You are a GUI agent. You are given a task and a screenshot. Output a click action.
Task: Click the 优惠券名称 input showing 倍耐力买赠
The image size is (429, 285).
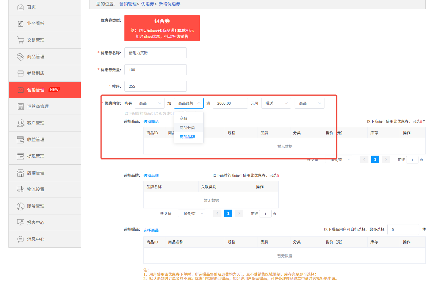[155, 53]
